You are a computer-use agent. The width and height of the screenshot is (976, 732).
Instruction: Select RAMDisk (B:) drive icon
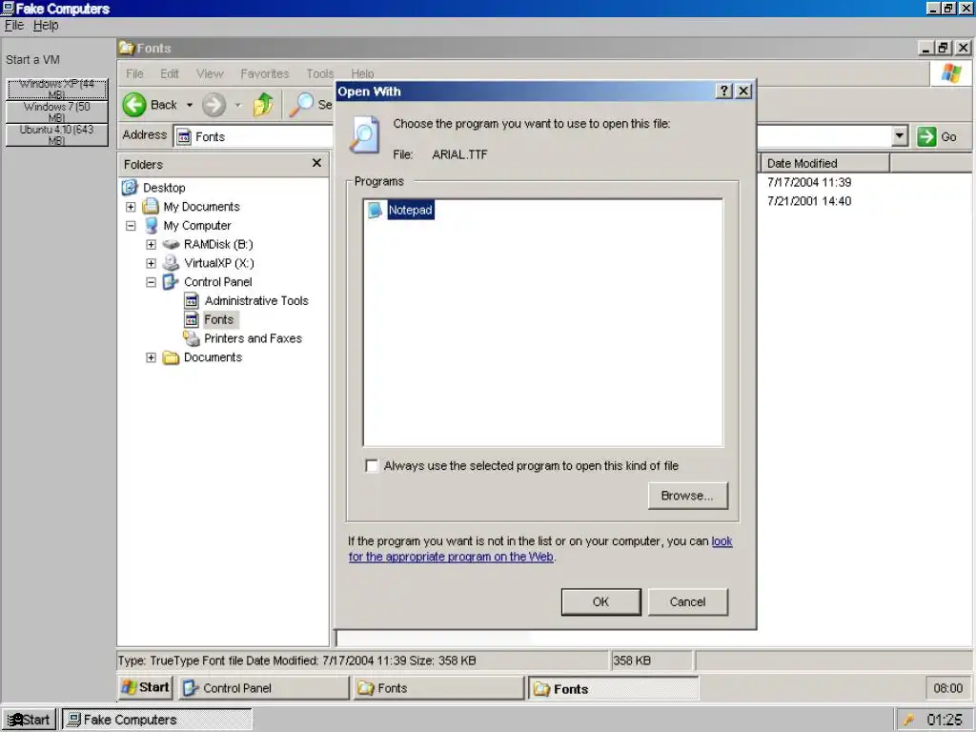click(172, 245)
